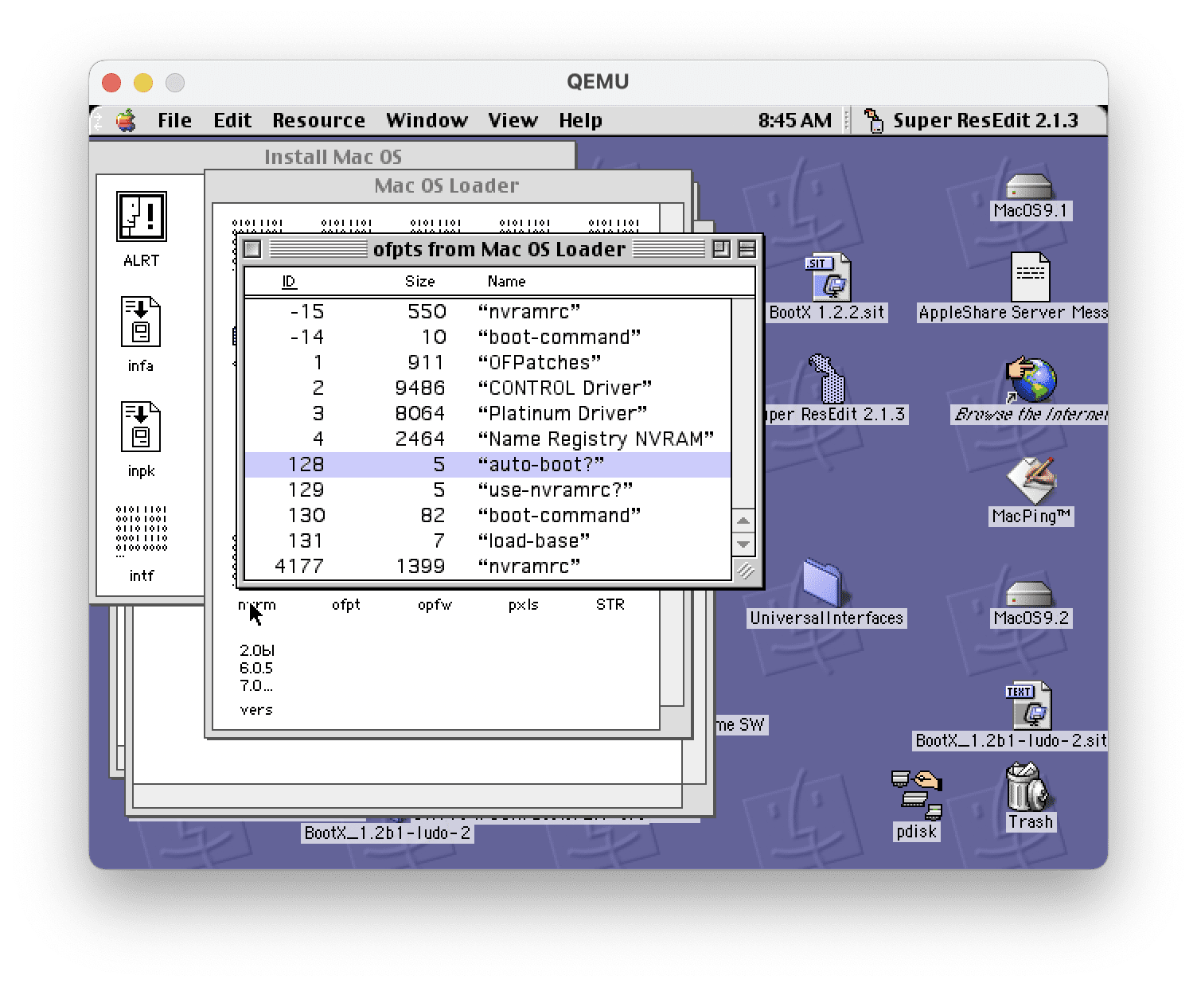Sort the resource list by Size column
This screenshot has width=1197, height=987.
point(420,282)
